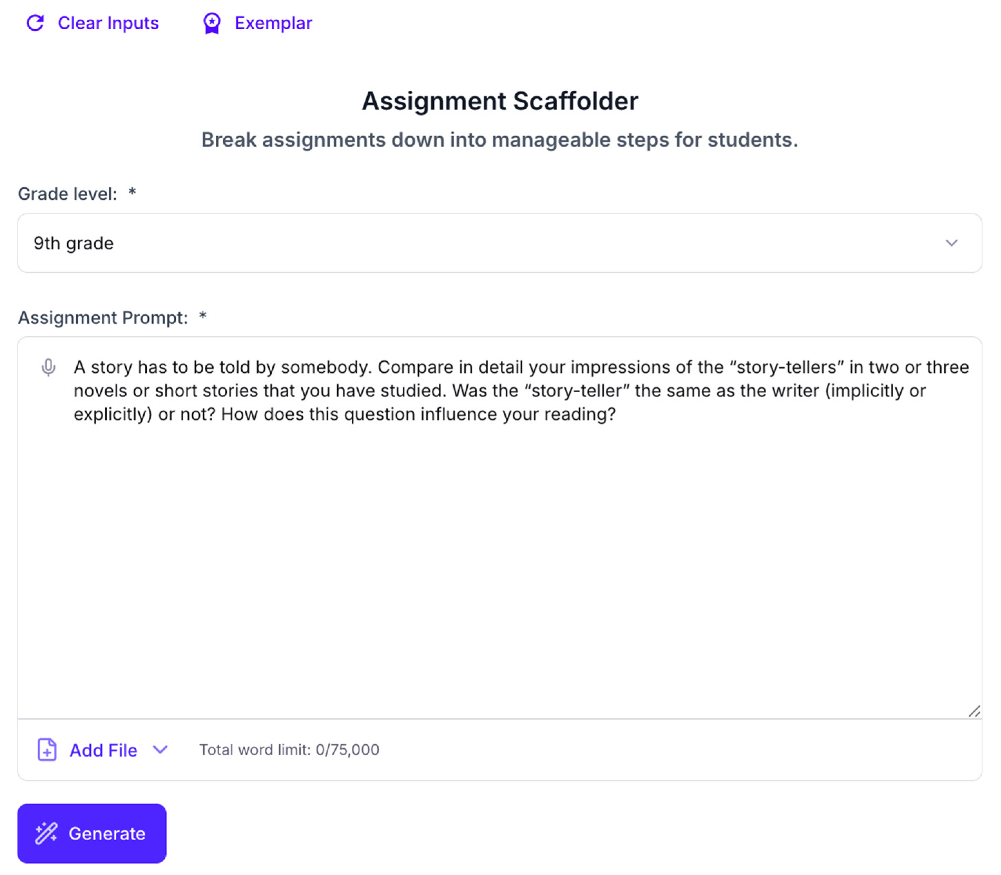Viewport: 1001px width, 875px height.
Task: Click the Clear Inputs refresh icon
Action: pyautogui.click(x=35, y=23)
